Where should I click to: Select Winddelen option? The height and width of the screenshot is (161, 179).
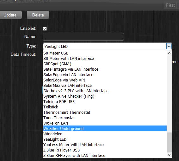point(105,134)
